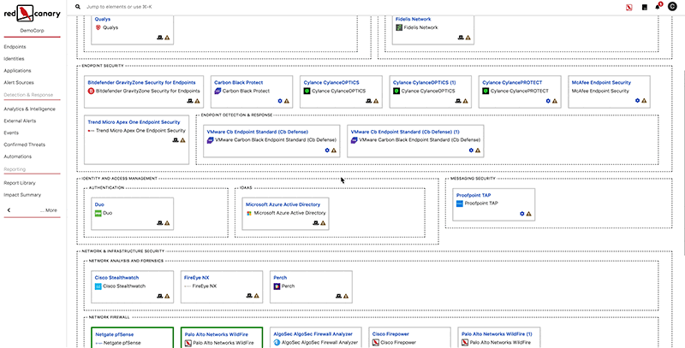Open Impact Summary
Screen dimensions: 685x348
click(22, 195)
